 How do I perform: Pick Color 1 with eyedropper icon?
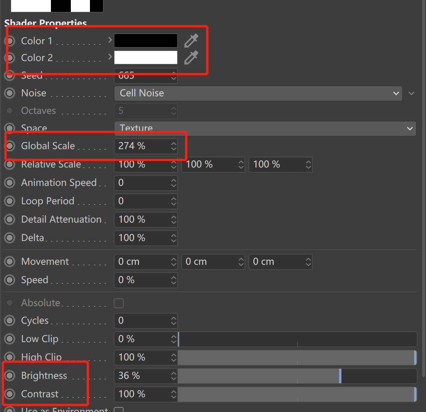[x=191, y=41]
